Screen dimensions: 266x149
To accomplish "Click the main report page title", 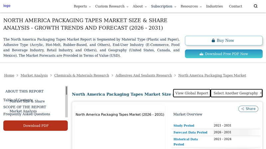I will [85, 24].
